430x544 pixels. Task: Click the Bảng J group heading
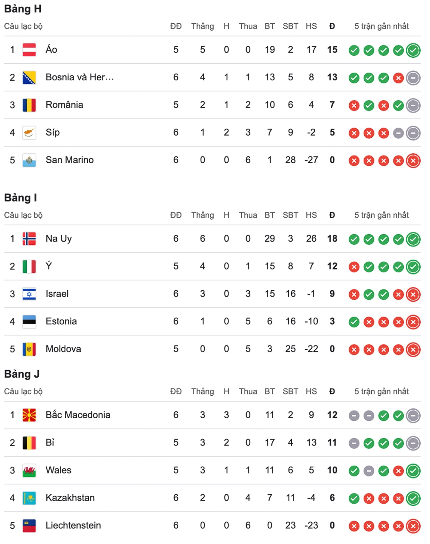click(22, 374)
